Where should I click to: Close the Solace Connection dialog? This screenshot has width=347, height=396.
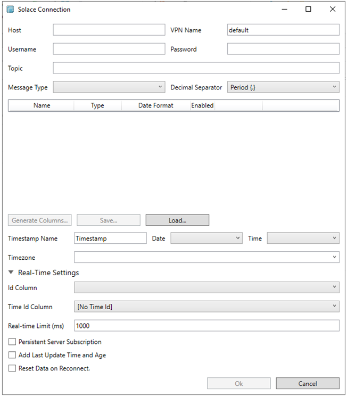click(333, 10)
